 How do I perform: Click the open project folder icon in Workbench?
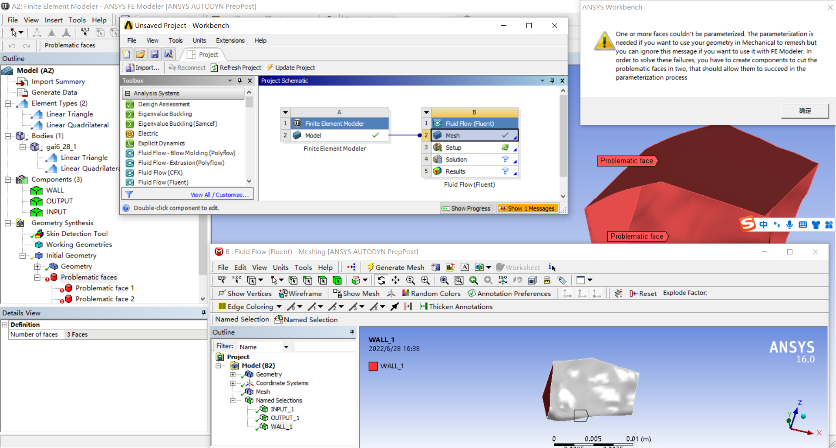click(x=140, y=54)
